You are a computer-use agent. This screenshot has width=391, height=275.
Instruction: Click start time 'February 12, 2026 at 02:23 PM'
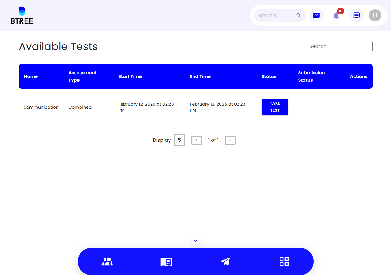[146, 107]
